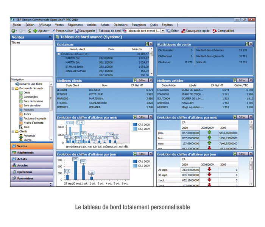Click the Sauvegarder disk icon in toolbar
Screen dimensions: 265x227
coord(76,31)
